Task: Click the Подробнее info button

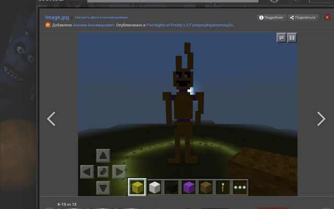Action: [x=271, y=17]
